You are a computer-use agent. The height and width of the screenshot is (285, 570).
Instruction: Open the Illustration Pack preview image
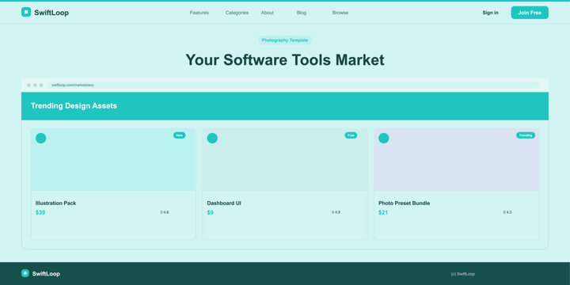pyautogui.click(x=113, y=160)
